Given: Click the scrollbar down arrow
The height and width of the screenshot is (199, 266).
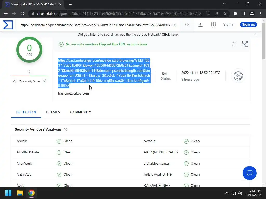Looking at the screenshot, I should click(264, 184).
